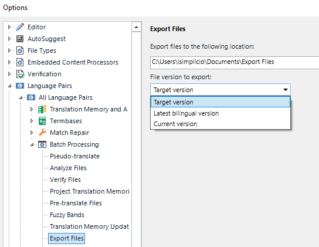Image resolution: width=319 pixels, height=247 pixels.
Task: Select Editor in options tree
Action: point(36,27)
